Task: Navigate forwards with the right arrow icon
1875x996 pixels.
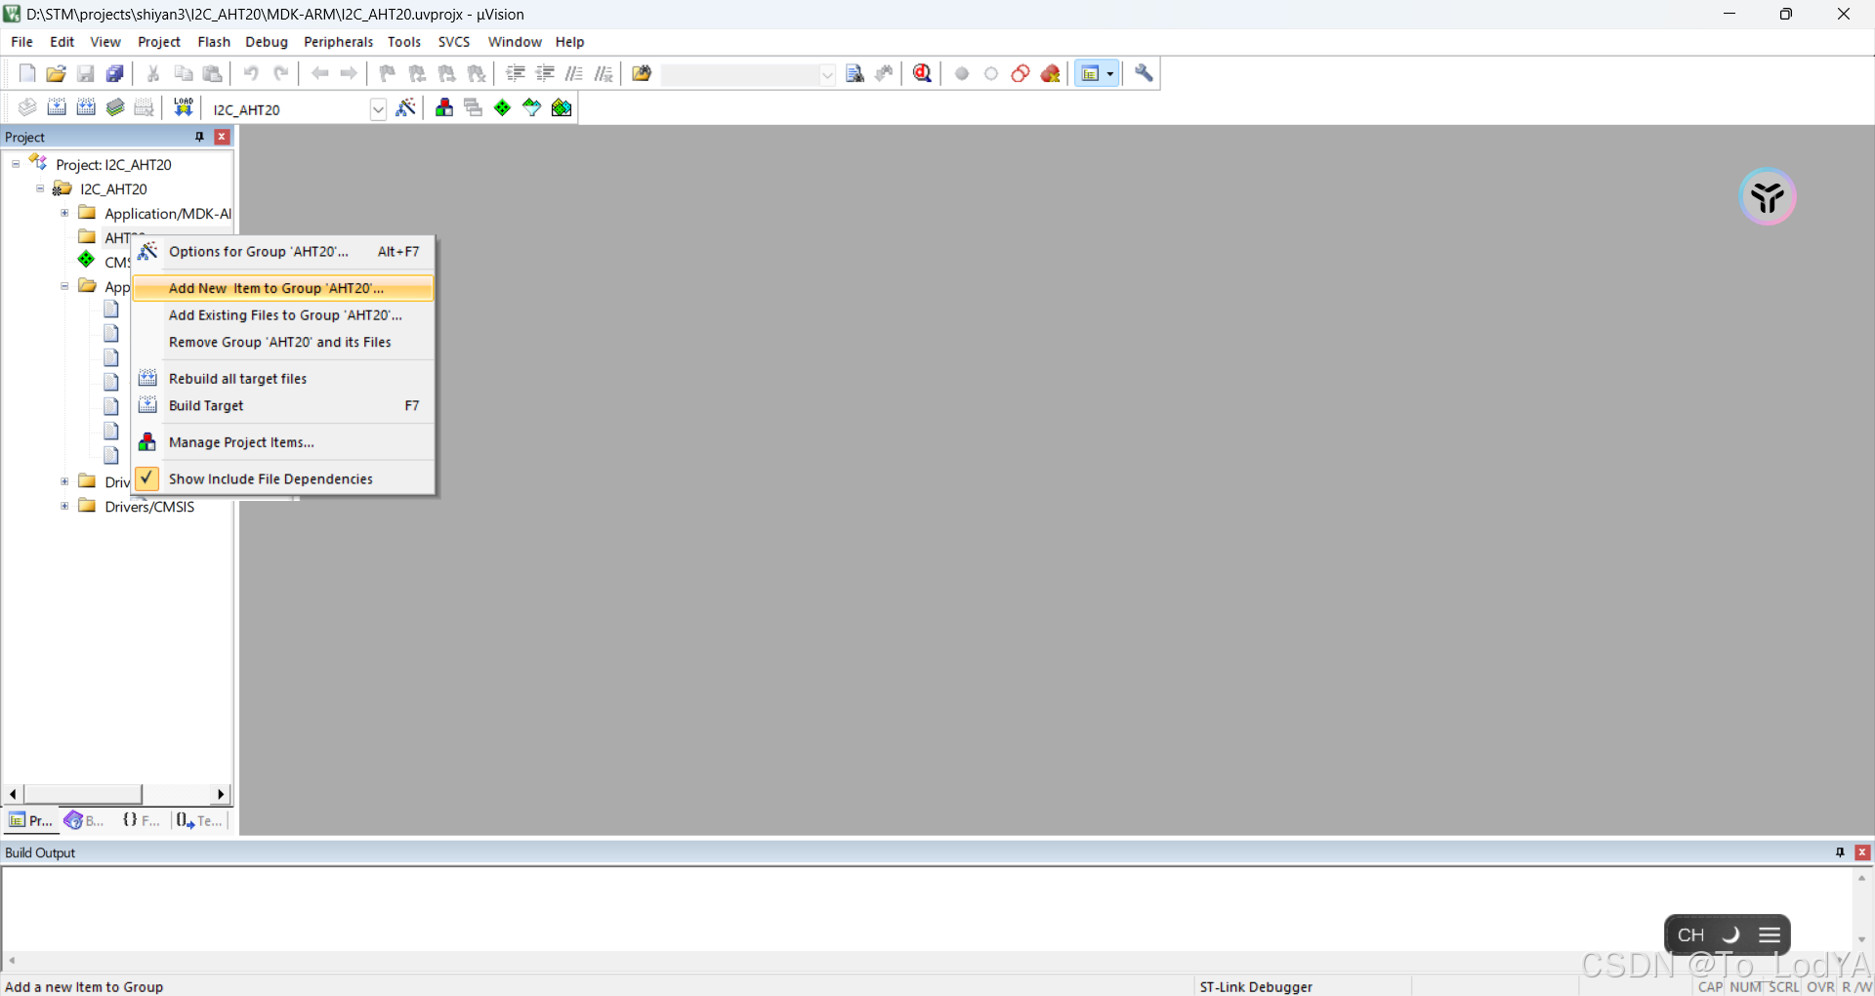Action: tap(349, 73)
